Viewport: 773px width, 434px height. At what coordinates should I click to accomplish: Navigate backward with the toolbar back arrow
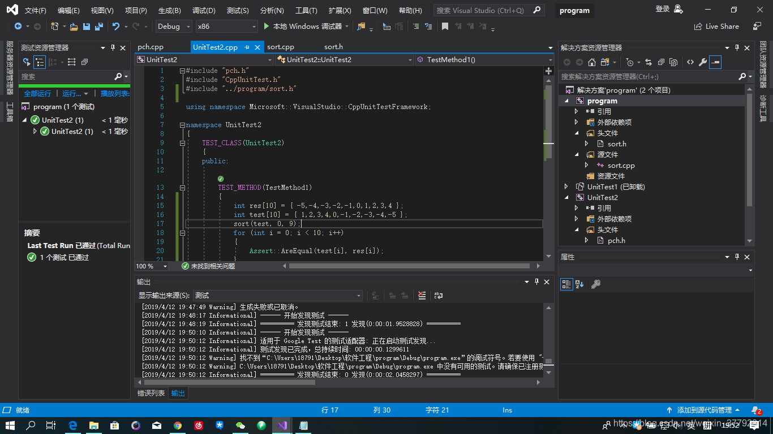pyautogui.click(x=17, y=27)
